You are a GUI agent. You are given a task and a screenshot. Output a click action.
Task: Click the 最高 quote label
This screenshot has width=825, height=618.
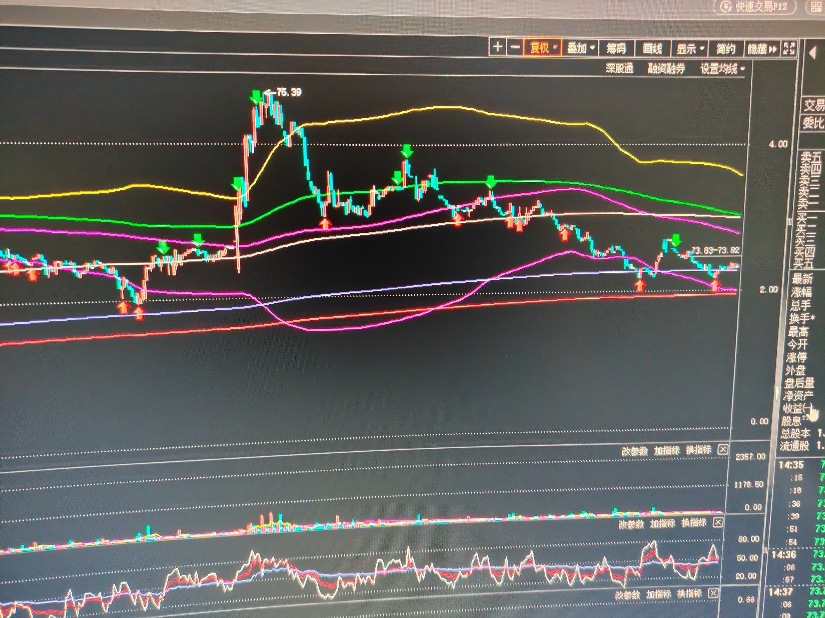pos(798,332)
